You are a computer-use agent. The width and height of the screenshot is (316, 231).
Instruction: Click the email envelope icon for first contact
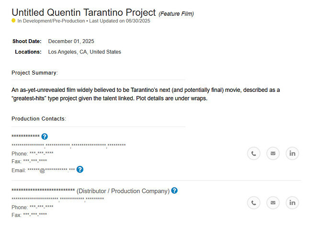(x=273, y=154)
